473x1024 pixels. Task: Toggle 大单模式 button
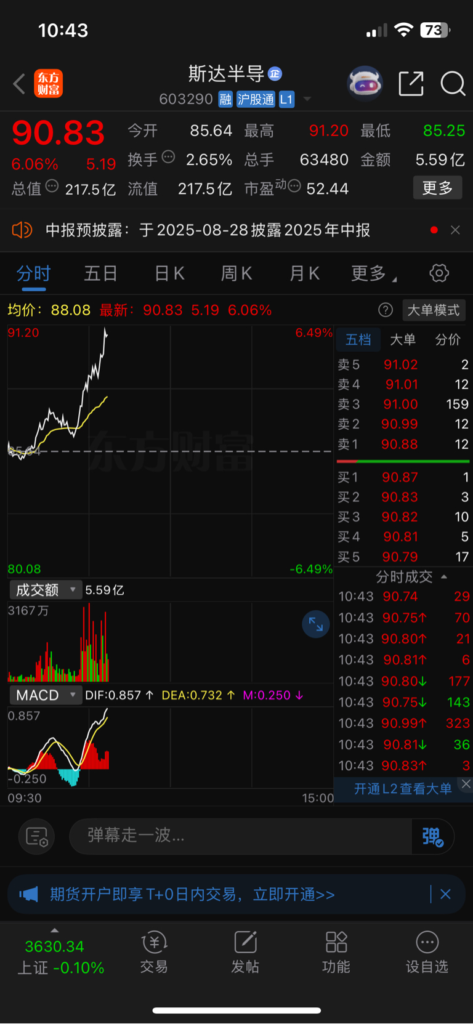click(x=434, y=310)
